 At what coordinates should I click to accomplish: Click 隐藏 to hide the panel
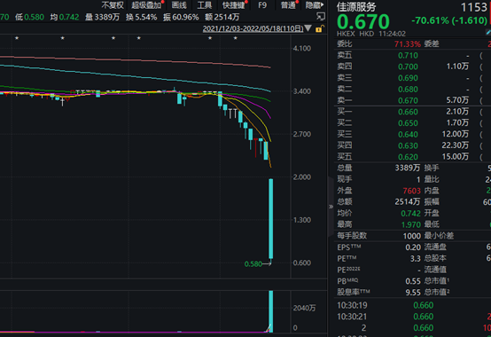(314, 5)
